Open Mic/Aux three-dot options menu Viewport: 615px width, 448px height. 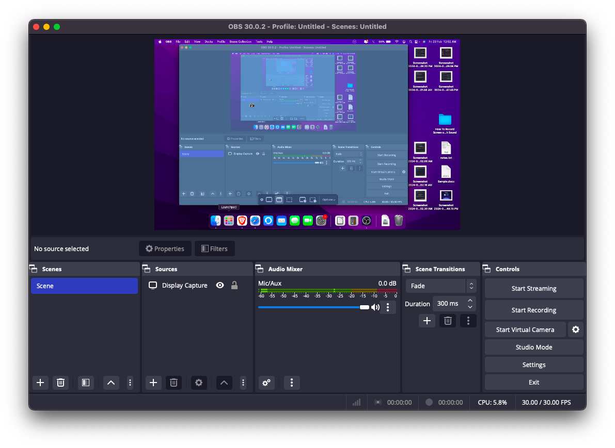click(388, 307)
